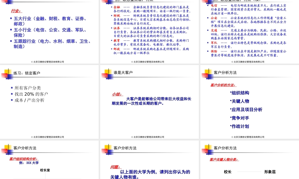Click the red label 交通
This screenshot has width=299, height=179.
coord(214,30)
